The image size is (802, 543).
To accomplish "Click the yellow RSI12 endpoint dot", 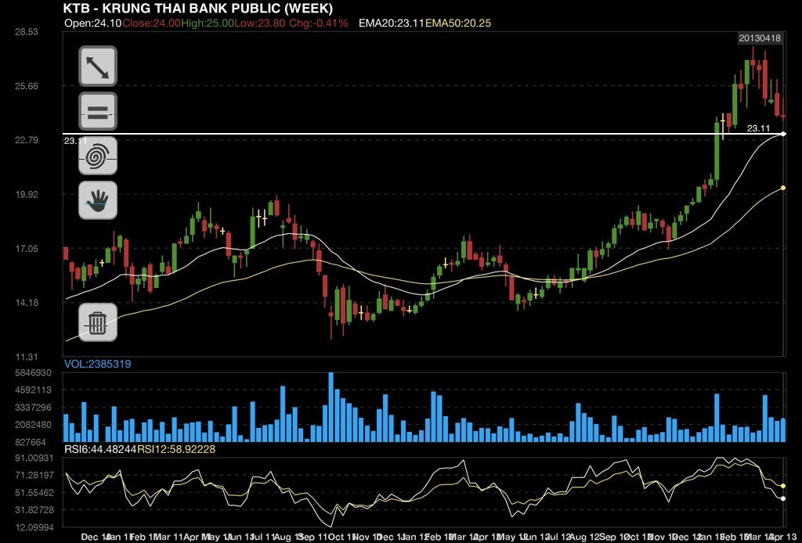I will [x=783, y=486].
